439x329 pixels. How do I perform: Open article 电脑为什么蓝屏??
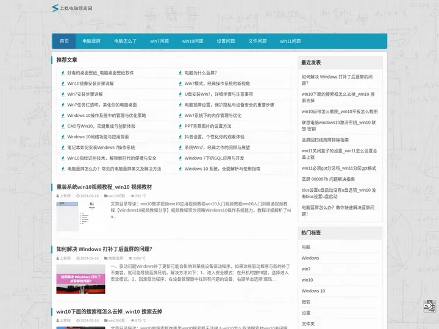pyautogui.click(x=201, y=73)
